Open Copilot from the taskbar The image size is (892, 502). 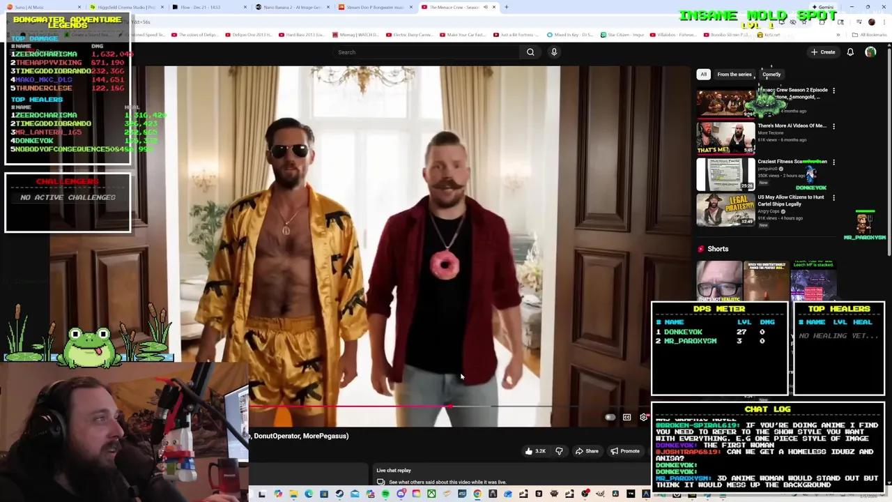pos(278,494)
